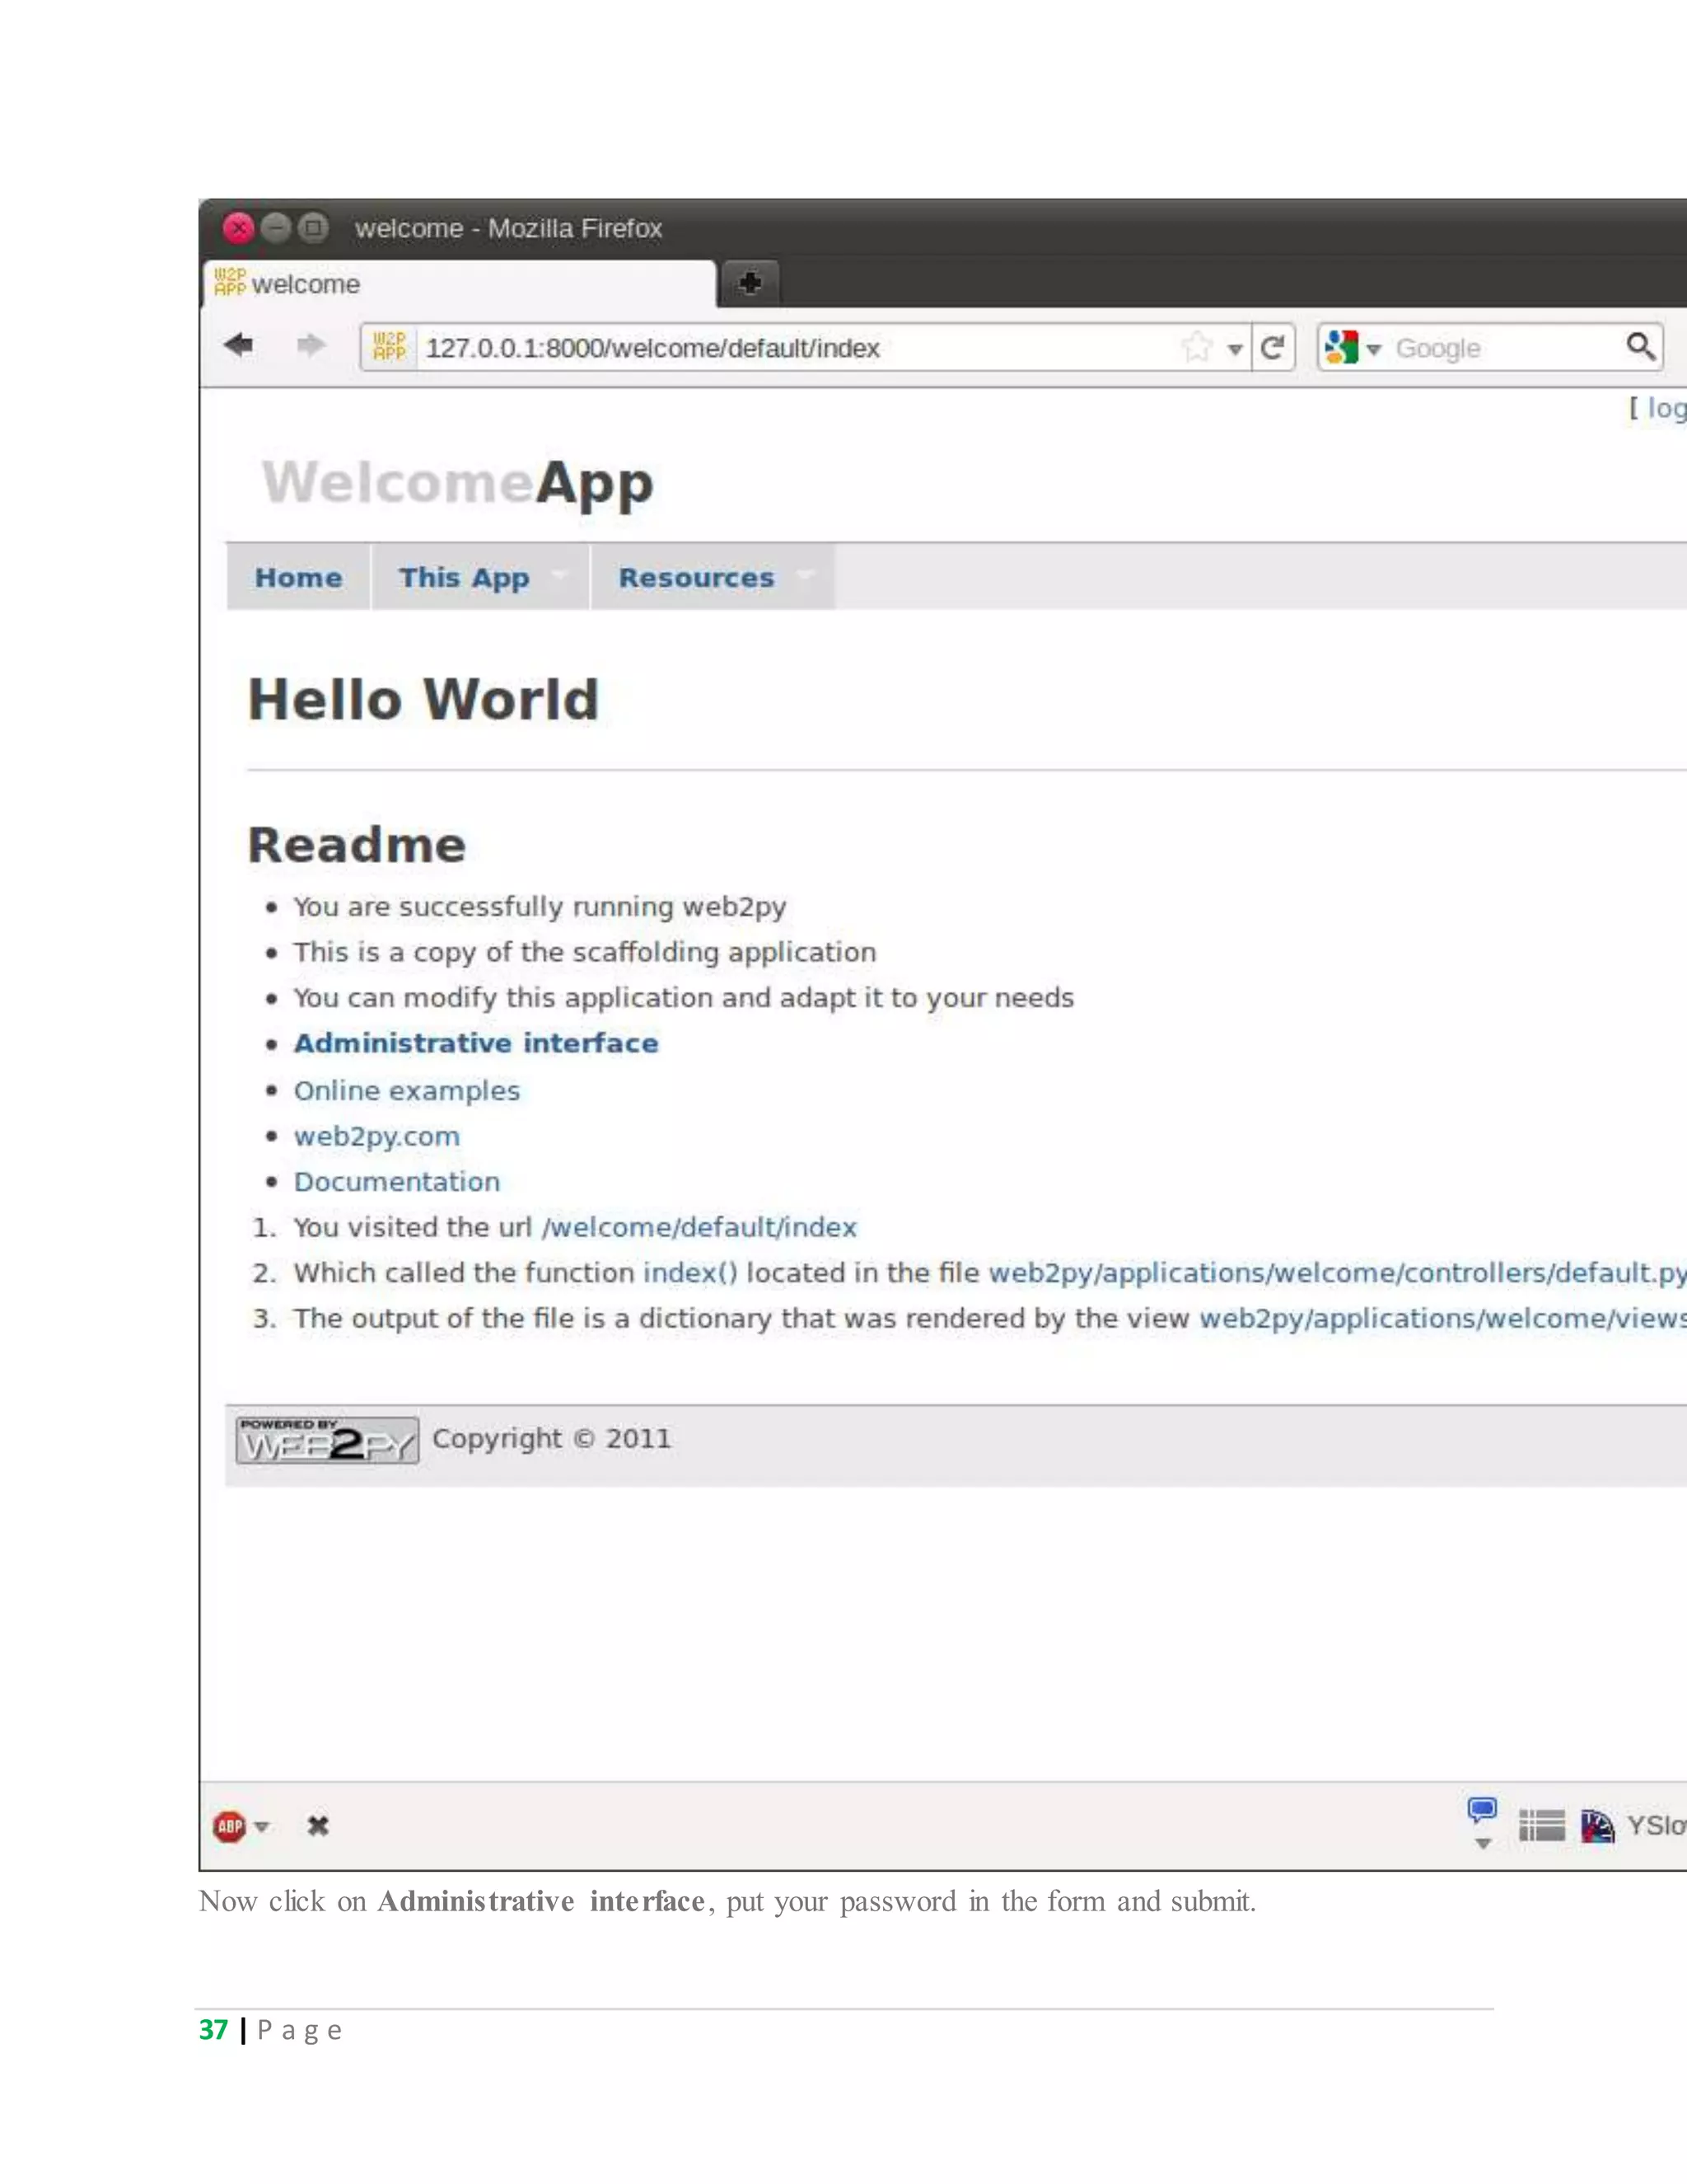Open the Online examples link
The image size is (1687, 2184).
[407, 1090]
